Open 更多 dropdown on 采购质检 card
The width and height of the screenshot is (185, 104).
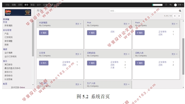tap(127, 54)
